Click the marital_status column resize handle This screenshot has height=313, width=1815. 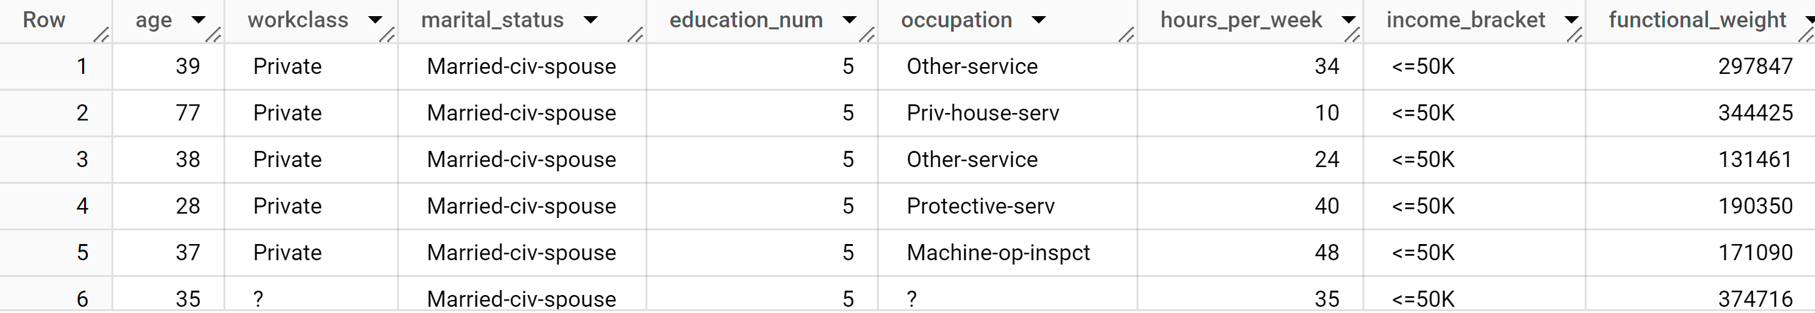click(x=635, y=34)
